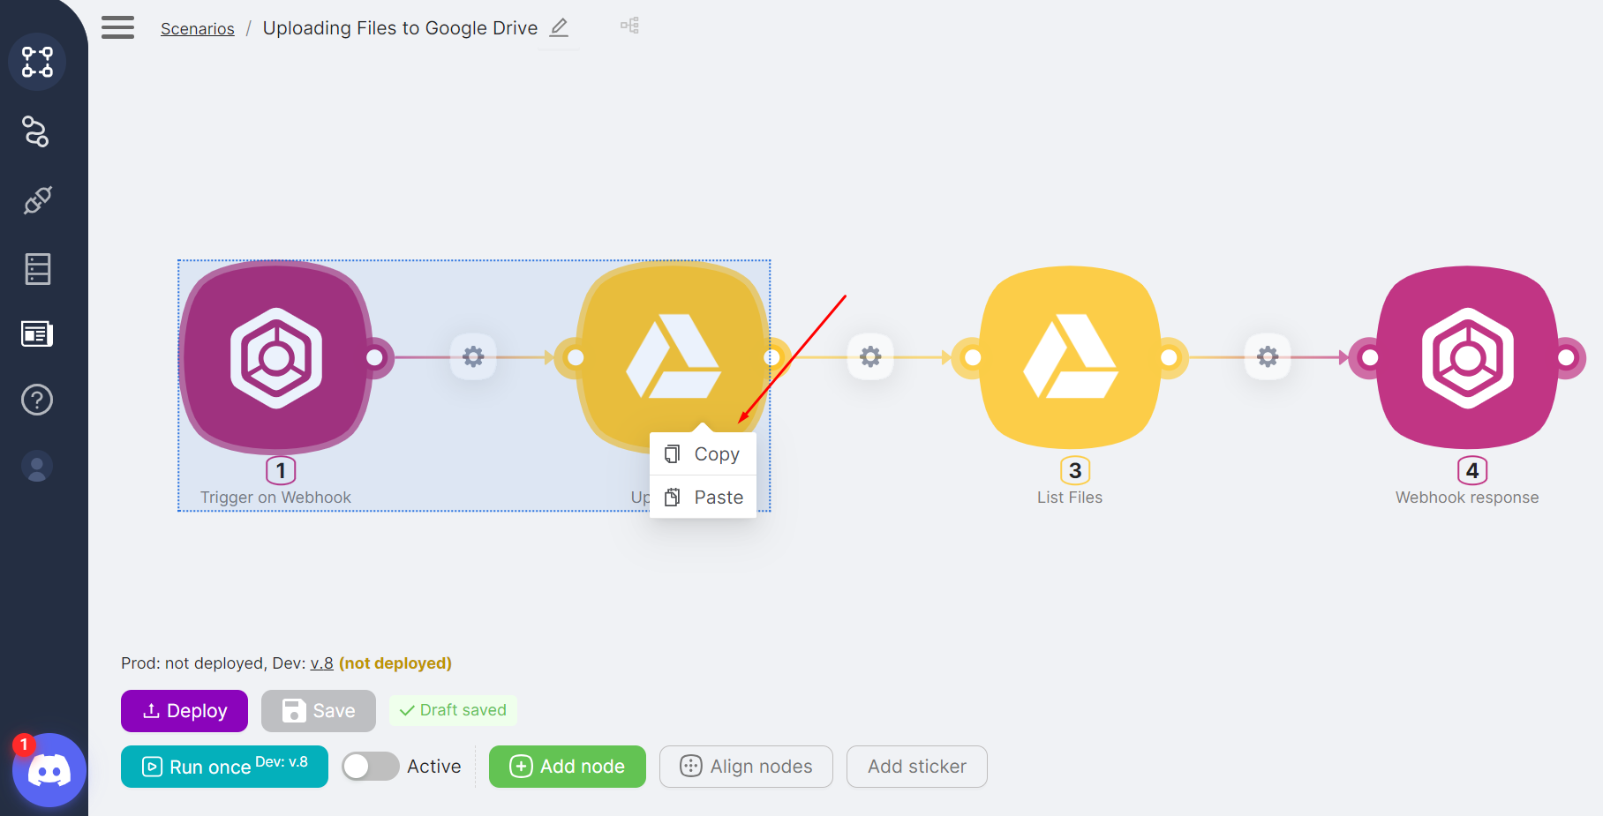Open the user profile avatar icon

(x=37, y=467)
